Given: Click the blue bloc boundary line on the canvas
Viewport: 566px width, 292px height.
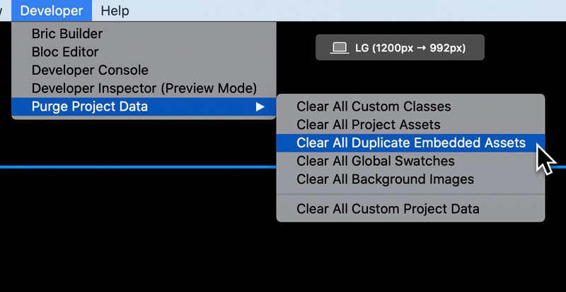Looking at the screenshot, I should pos(137,166).
